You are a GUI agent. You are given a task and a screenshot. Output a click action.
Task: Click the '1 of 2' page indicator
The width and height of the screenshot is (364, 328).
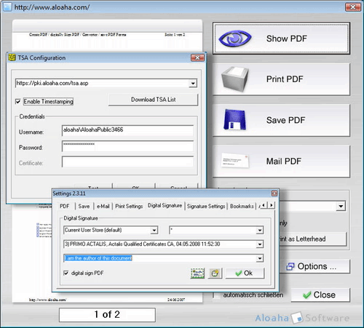(x=107, y=315)
